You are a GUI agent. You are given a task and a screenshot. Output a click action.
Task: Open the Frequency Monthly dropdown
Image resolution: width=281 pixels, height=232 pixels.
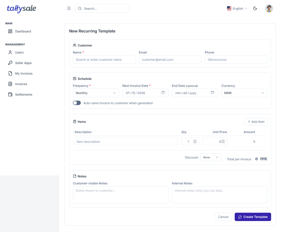(x=96, y=93)
